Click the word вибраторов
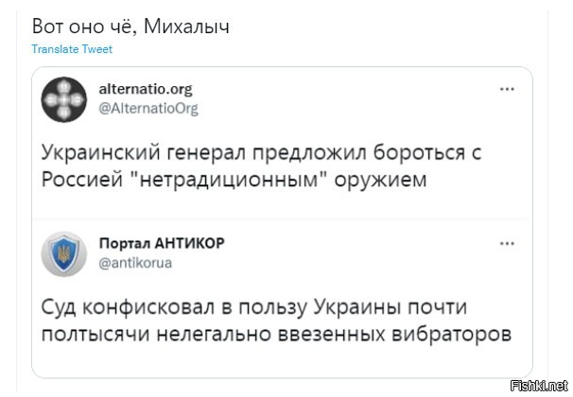 pos(451,335)
